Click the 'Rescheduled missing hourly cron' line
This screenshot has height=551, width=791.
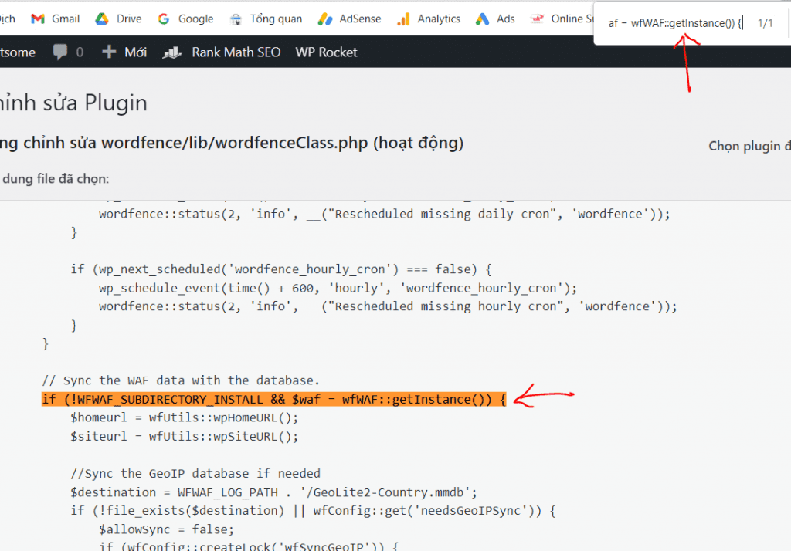[x=388, y=306]
